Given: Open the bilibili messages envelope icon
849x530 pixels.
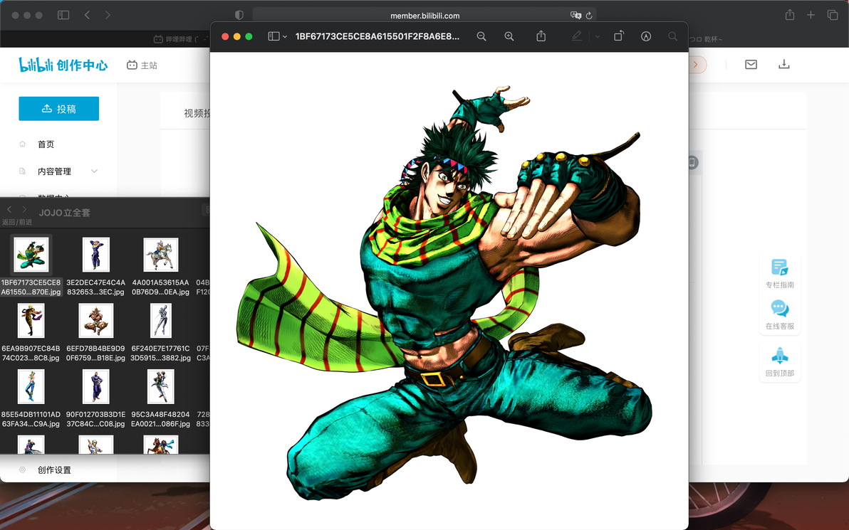Looking at the screenshot, I should click(751, 64).
